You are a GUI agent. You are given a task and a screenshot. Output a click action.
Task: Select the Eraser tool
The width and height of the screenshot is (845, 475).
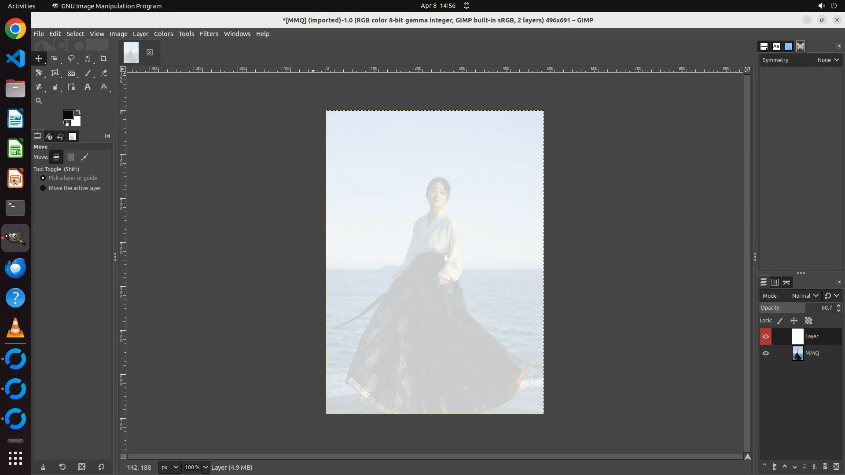[104, 73]
